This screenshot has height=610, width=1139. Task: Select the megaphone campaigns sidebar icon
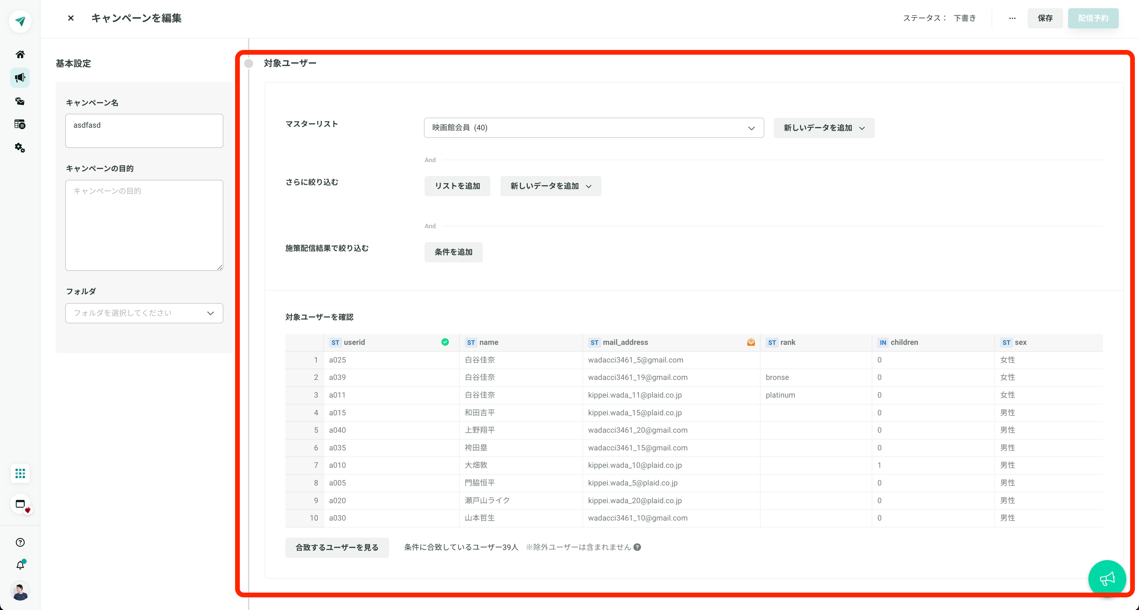(20, 78)
